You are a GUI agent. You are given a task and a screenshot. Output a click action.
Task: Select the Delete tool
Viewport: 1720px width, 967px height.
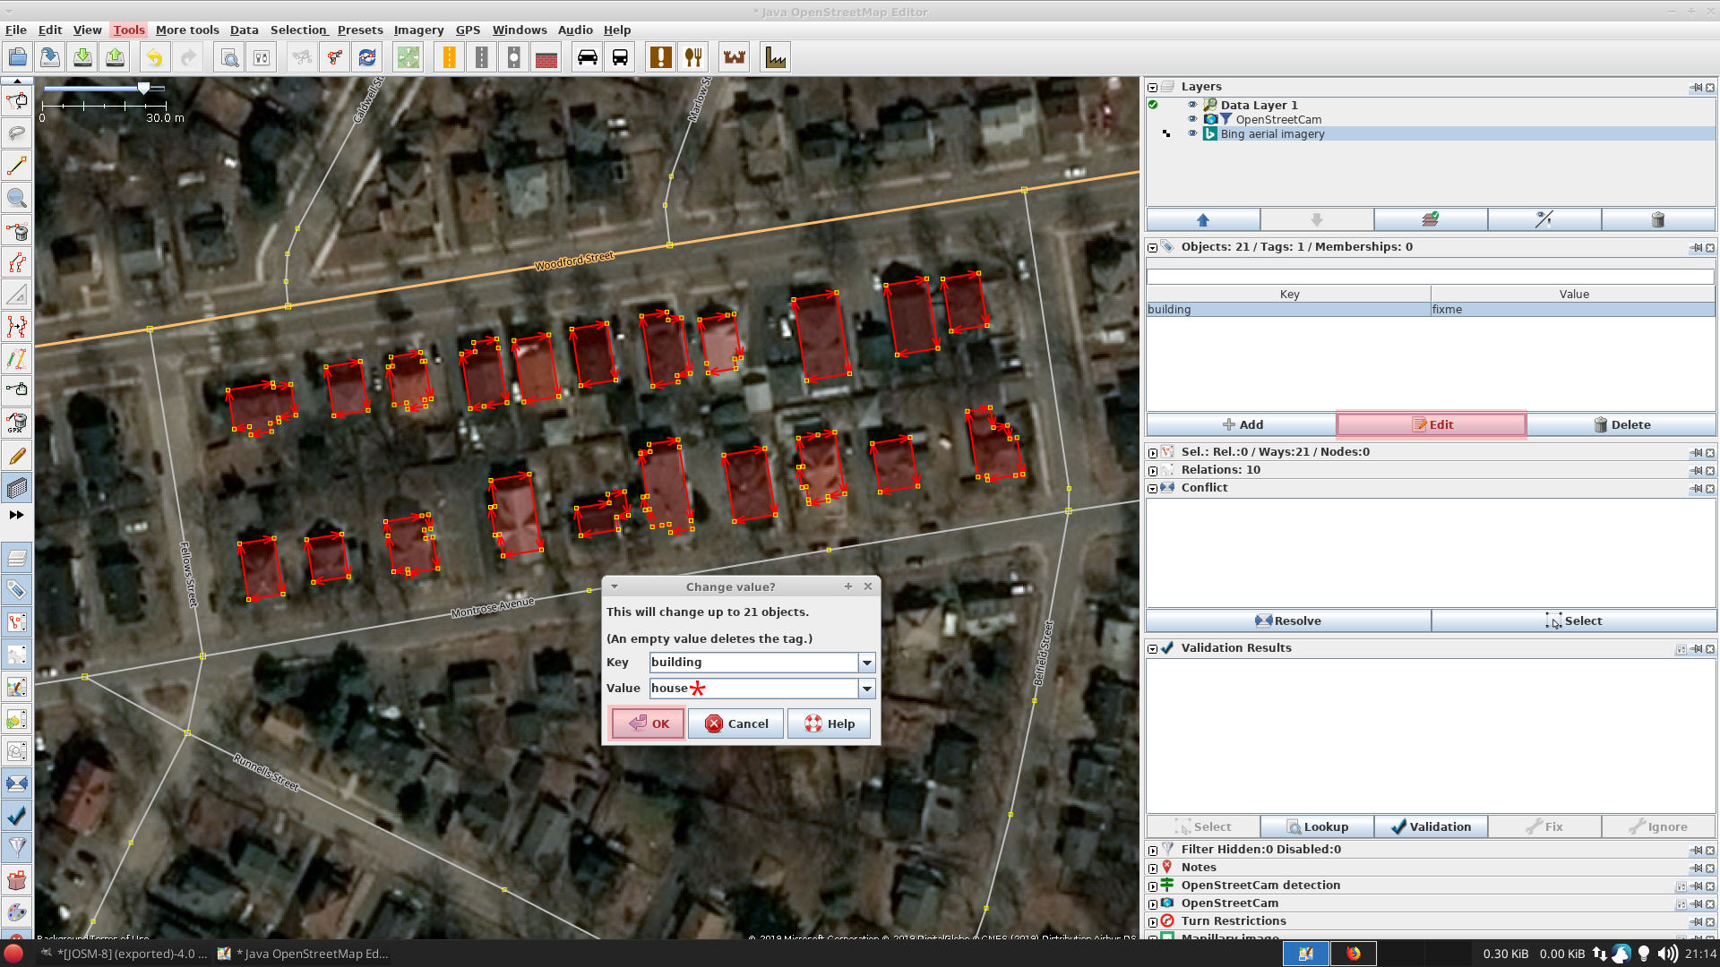pos(17,231)
